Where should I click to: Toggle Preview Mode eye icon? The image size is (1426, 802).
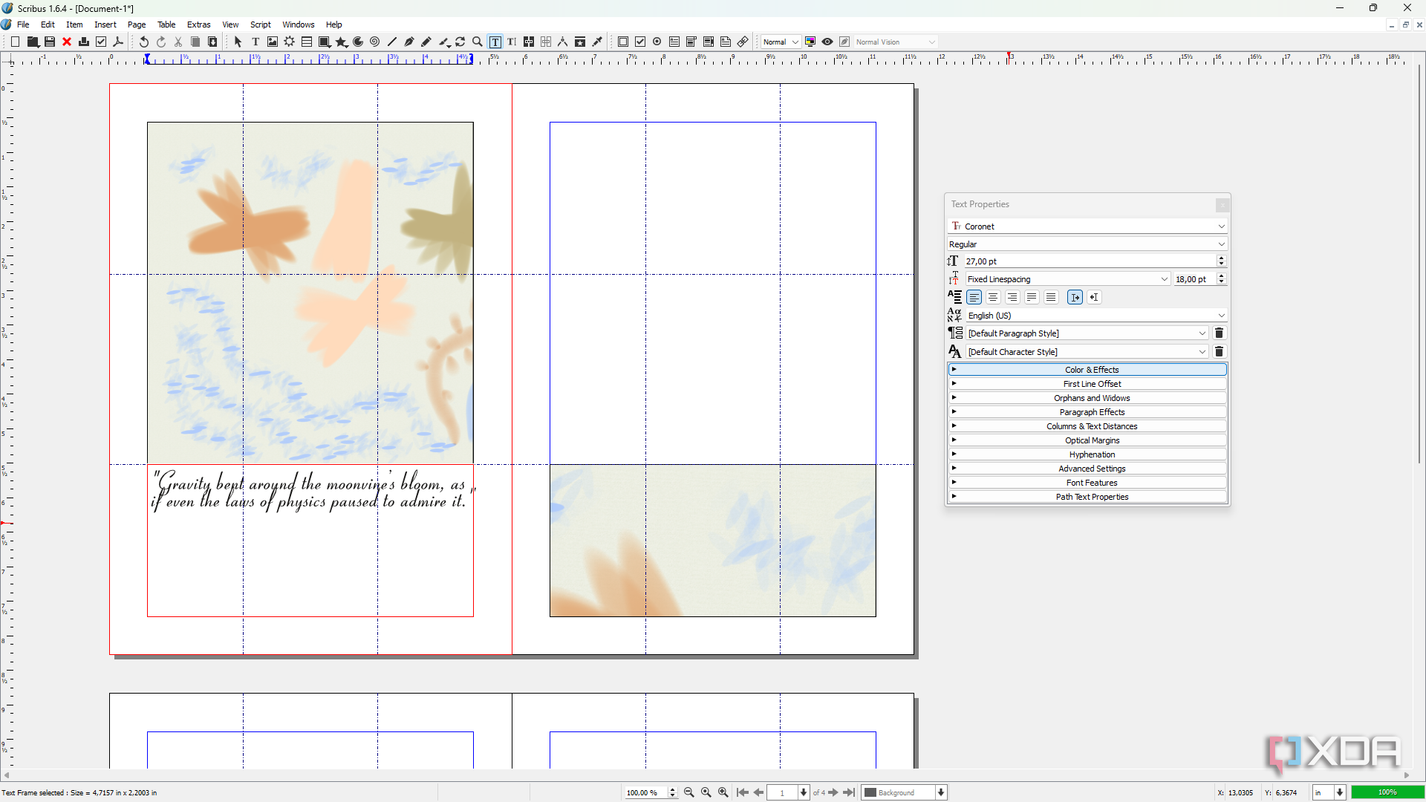point(827,42)
